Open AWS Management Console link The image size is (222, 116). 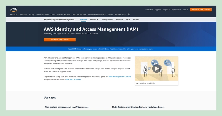[x=120, y=77]
